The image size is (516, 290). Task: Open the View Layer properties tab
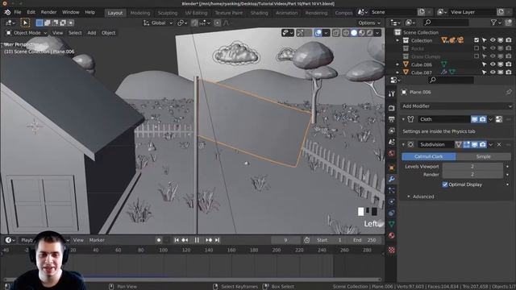coord(391,130)
